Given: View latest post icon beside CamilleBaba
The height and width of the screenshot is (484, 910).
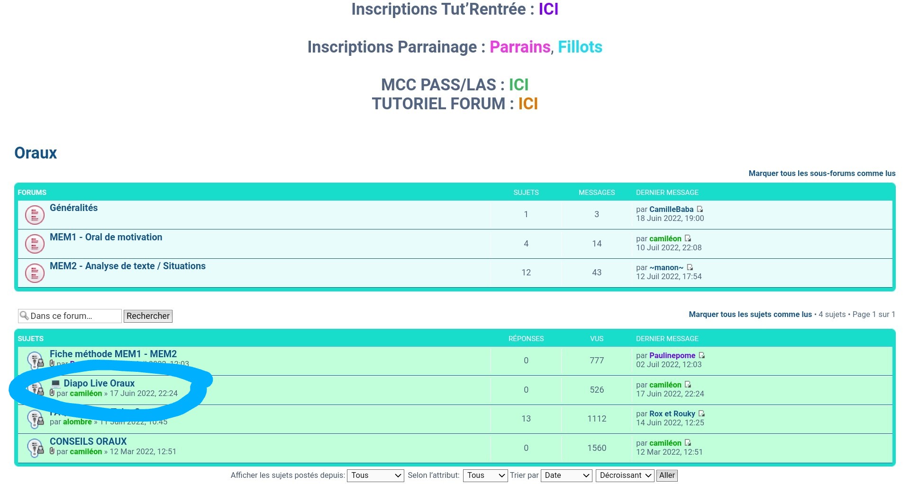Looking at the screenshot, I should (700, 209).
